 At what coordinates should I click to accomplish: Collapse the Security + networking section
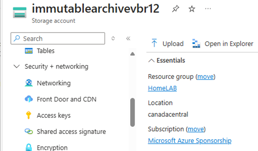tap(16, 67)
